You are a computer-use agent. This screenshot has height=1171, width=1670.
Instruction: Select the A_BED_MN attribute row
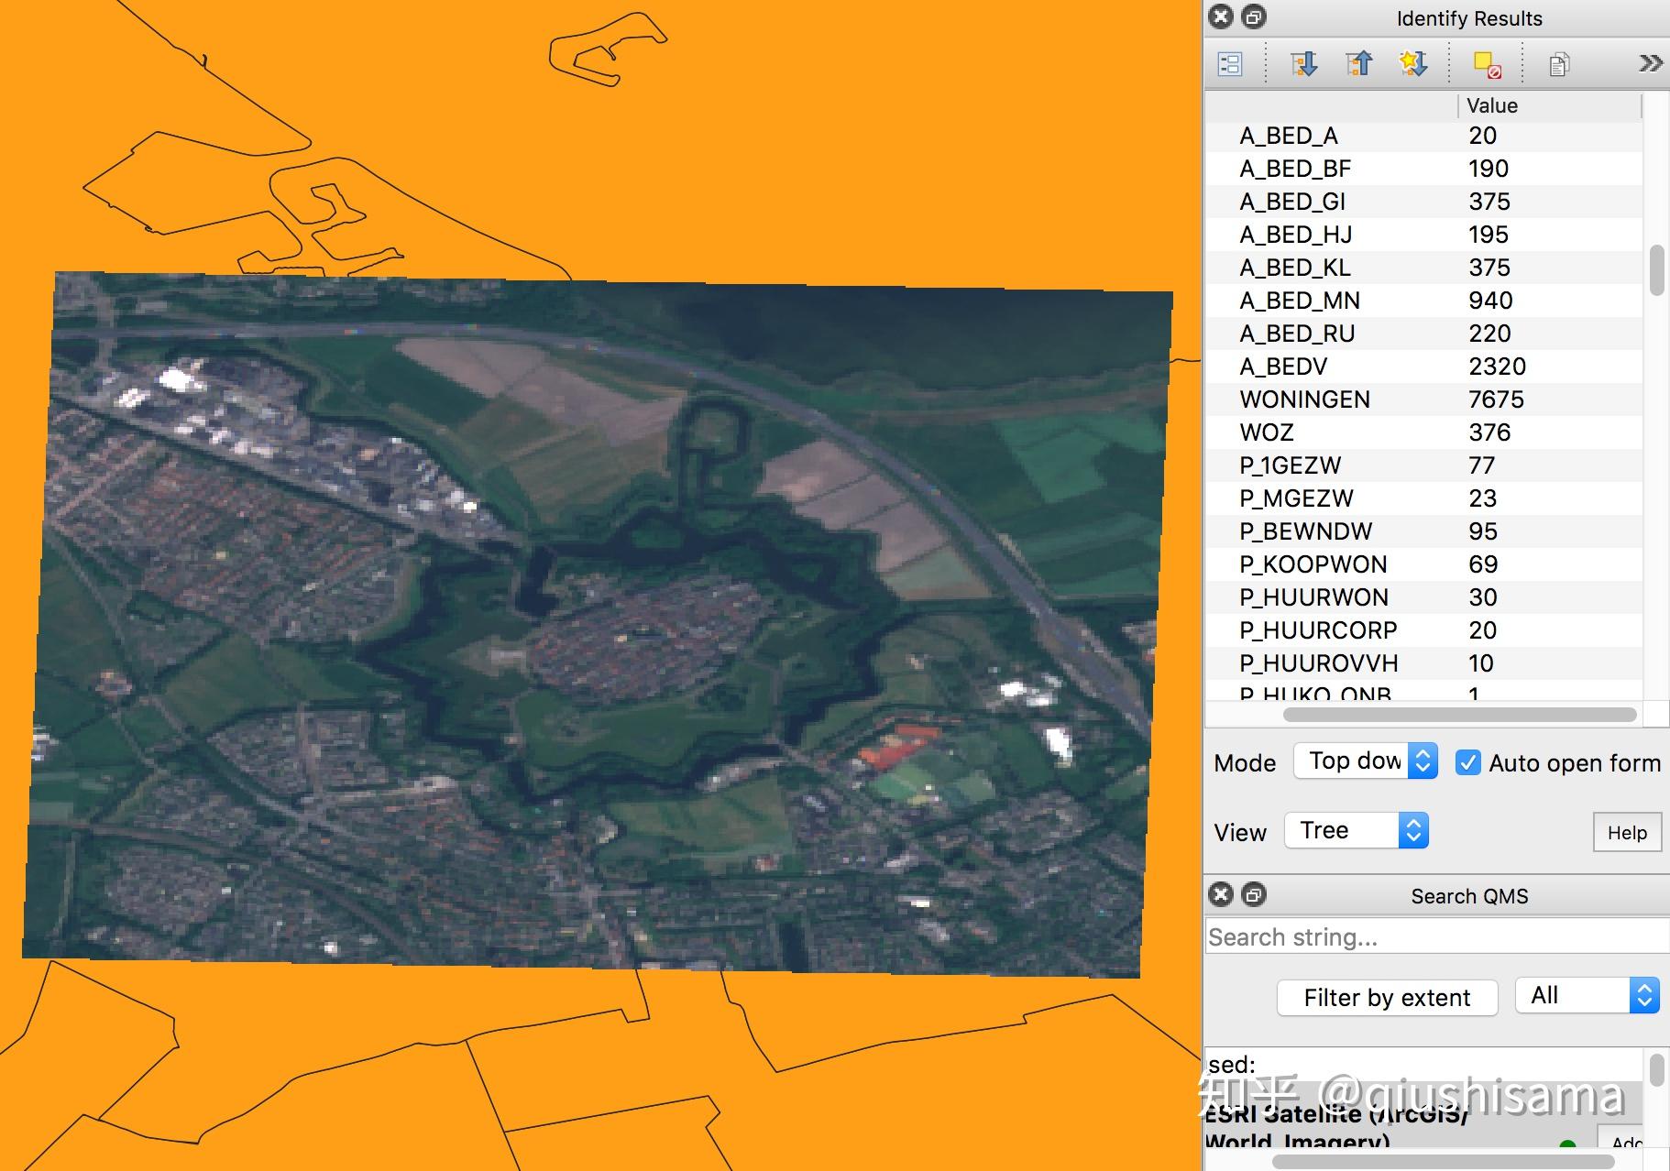[1423, 301]
